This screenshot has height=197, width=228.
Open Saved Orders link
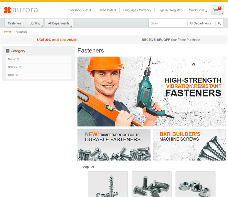coord(107,10)
